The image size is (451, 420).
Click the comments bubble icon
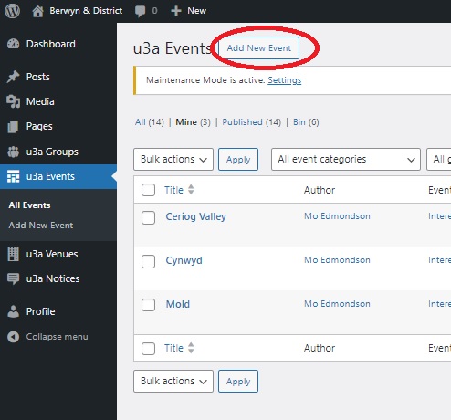[x=140, y=11]
